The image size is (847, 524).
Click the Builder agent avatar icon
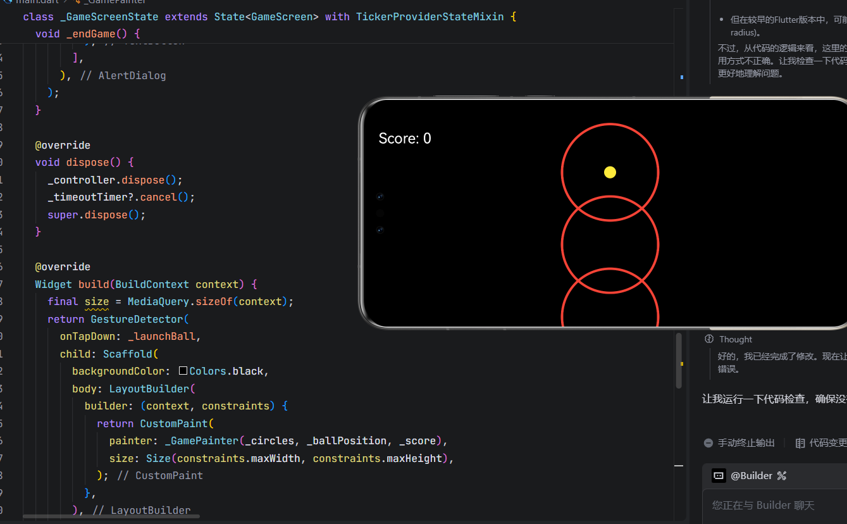coord(719,476)
